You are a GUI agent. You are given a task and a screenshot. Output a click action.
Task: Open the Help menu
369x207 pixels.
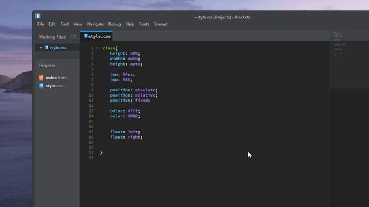pyautogui.click(x=130, y=24)
